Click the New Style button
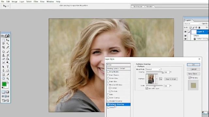 (x=193, y=74)
